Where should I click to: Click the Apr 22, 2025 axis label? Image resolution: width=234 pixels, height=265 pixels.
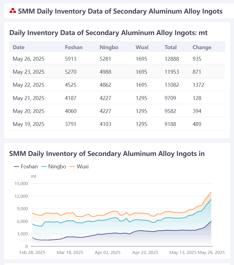click(145, 253)
